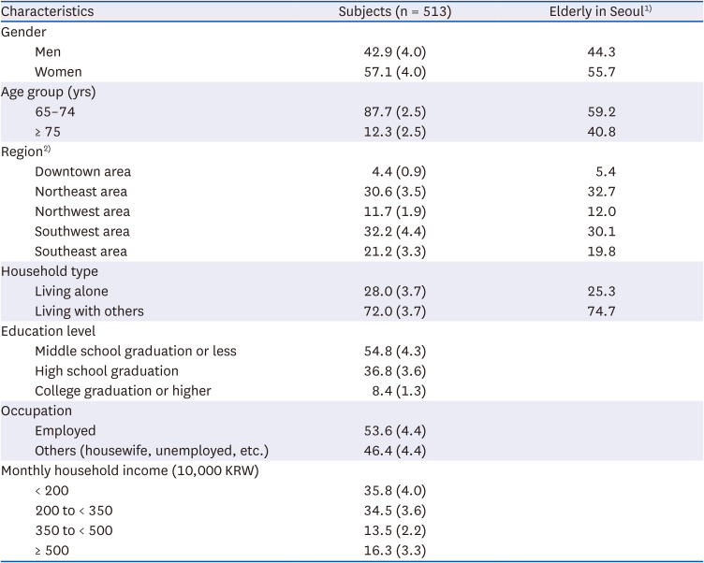This screenshot has width=704, height=563.
Task: Click the Characteristics column header
Action: (x=48, y=12)
